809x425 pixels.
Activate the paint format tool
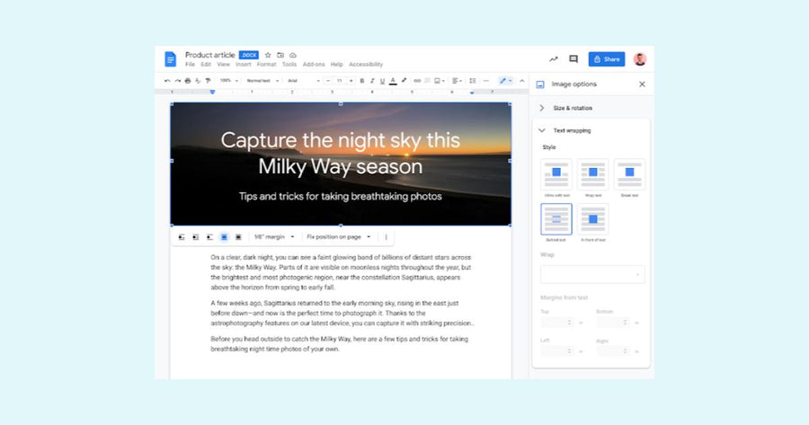[208, 81]
